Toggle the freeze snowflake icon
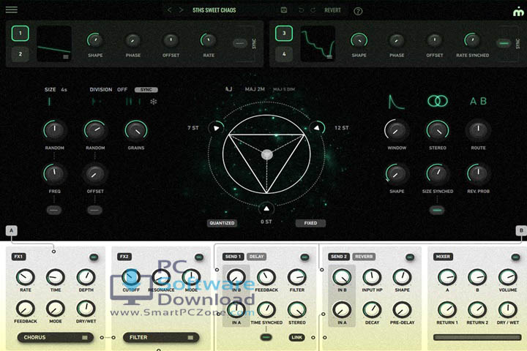The width and height of the screenshot is (527, 351). (x=154, y=102)
